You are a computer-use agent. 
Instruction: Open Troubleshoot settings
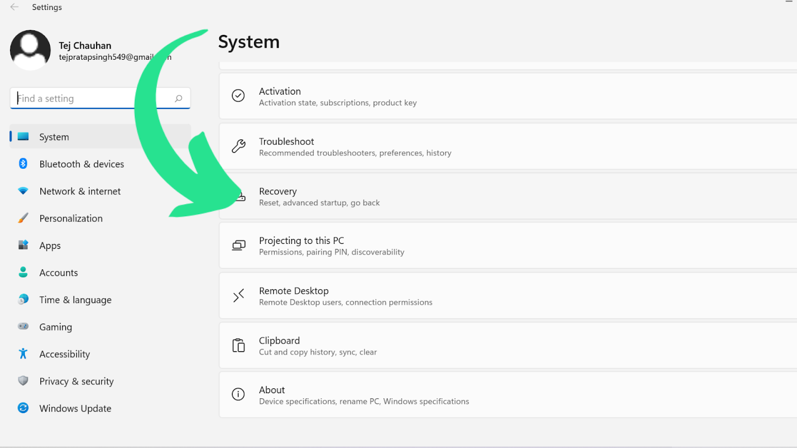508,146
